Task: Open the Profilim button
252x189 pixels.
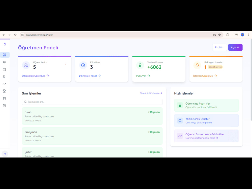Action: pos(219,47)
